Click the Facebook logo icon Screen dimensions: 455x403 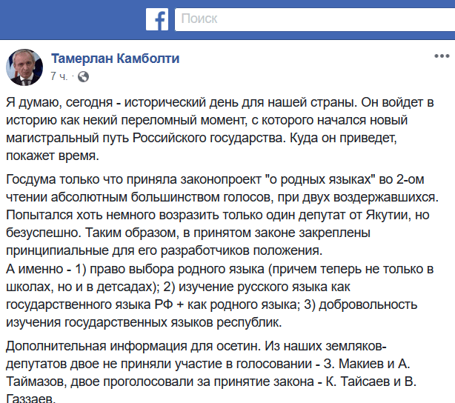157,19
